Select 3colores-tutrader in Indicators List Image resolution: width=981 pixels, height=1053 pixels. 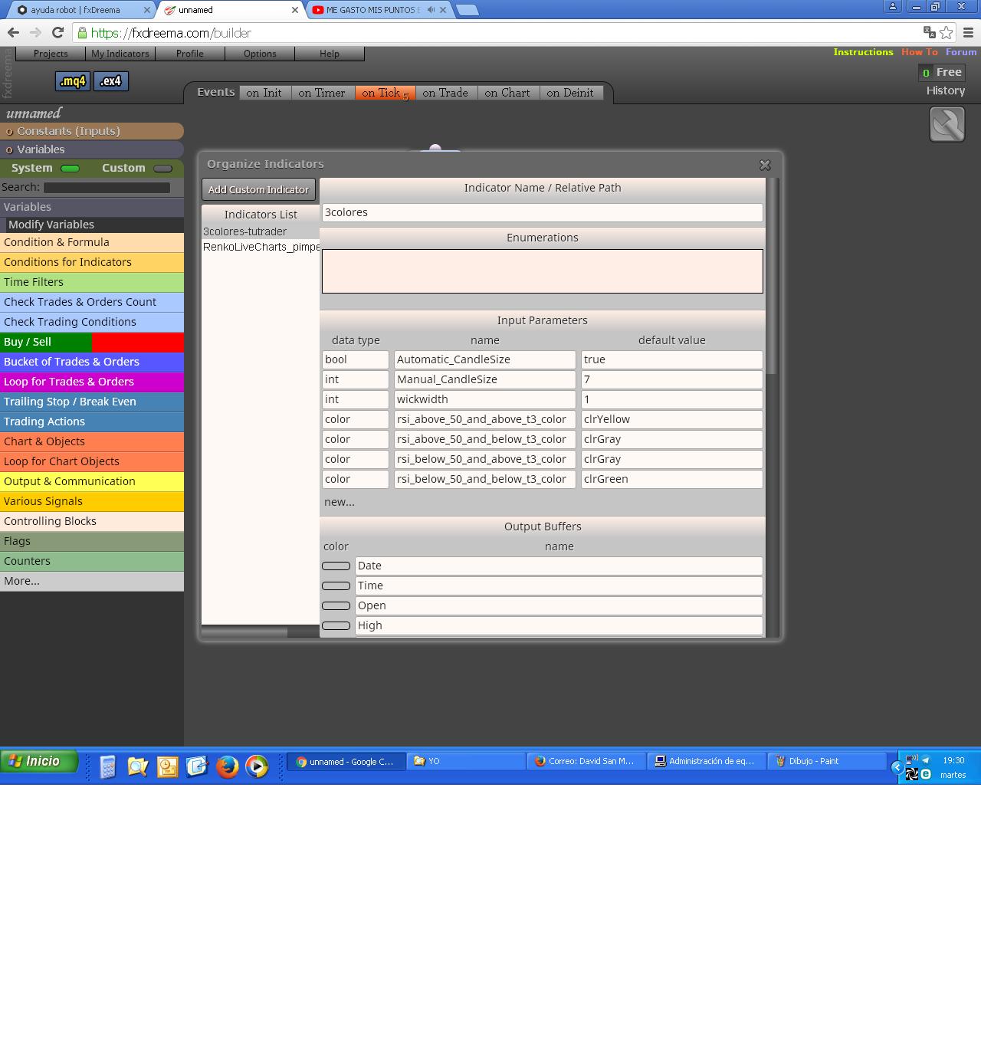click(261, 231)
